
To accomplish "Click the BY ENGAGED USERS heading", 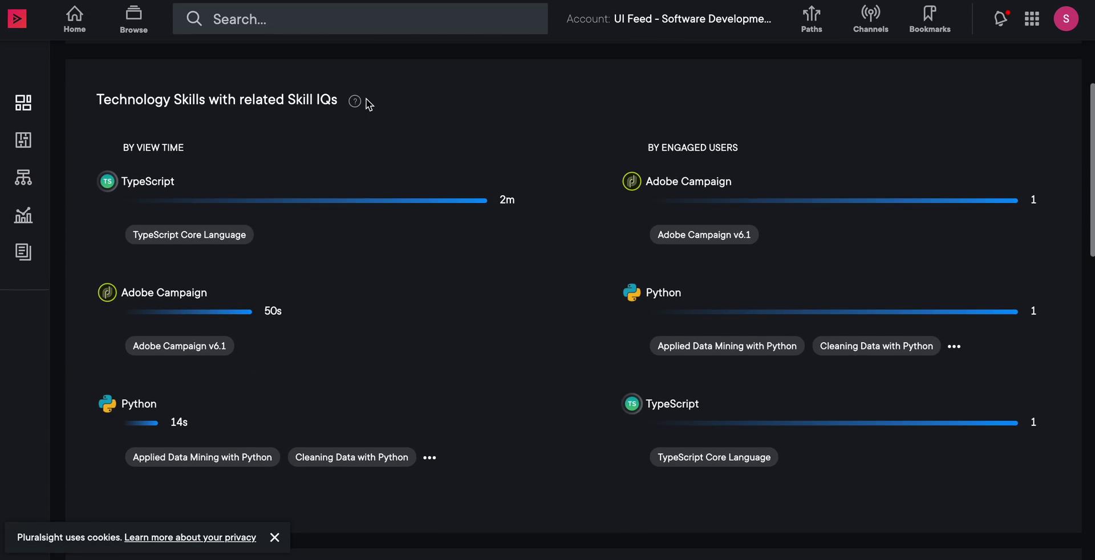I will point(692,148).
